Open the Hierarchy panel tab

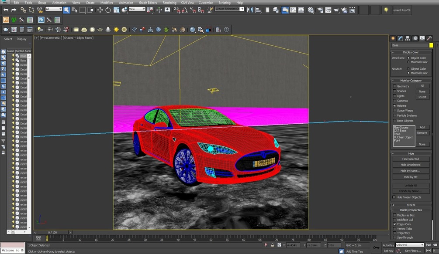[x=408, y=38]
